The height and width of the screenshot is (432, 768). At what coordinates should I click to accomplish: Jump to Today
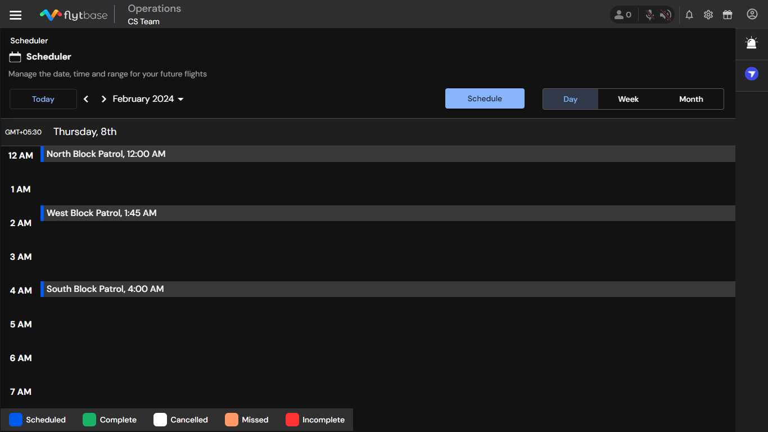coord(43,99)
